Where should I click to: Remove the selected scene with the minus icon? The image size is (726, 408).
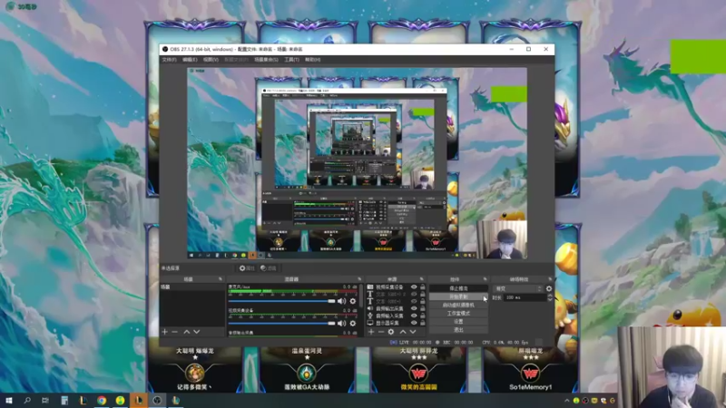pos(174,332)
